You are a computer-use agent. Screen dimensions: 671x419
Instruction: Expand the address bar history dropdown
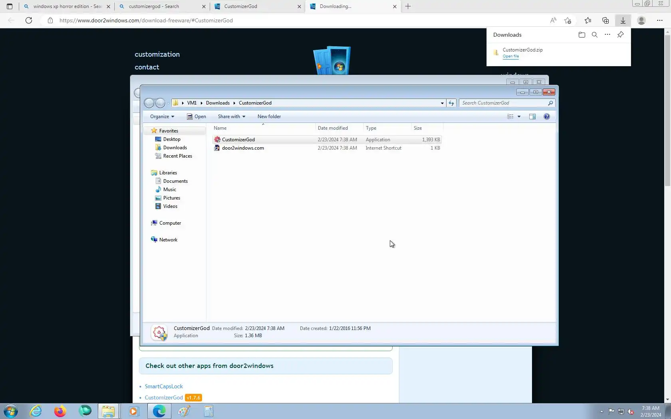tap(442, 103)
